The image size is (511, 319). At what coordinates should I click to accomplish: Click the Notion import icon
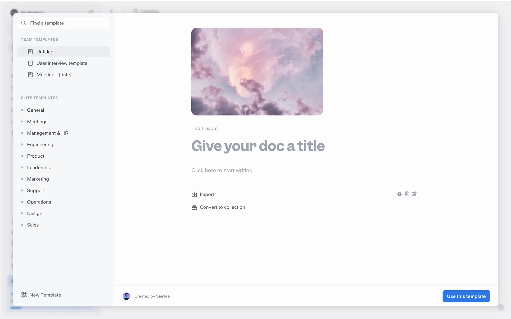(x=407, y=194)
